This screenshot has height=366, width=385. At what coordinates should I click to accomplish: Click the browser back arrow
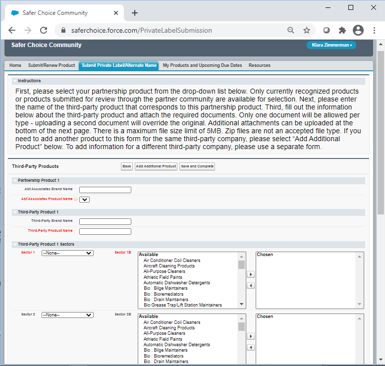[x=12, y=30]
